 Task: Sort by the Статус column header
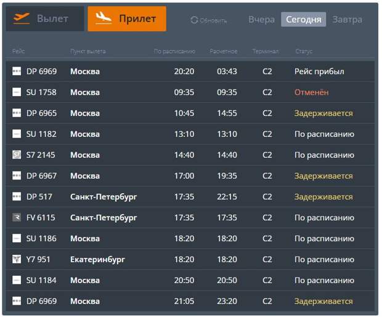pos(303,51)
